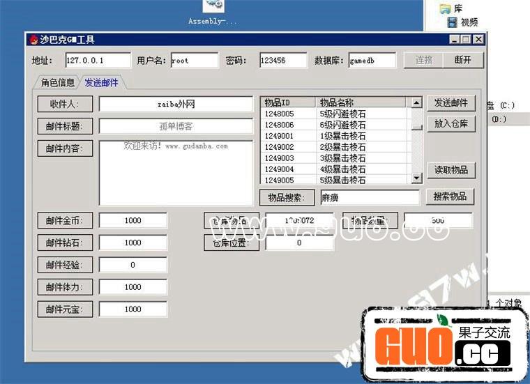Focus the 仓库位置 value field showing 0
This screenshot has height=384, width=530.
point(299,243)
